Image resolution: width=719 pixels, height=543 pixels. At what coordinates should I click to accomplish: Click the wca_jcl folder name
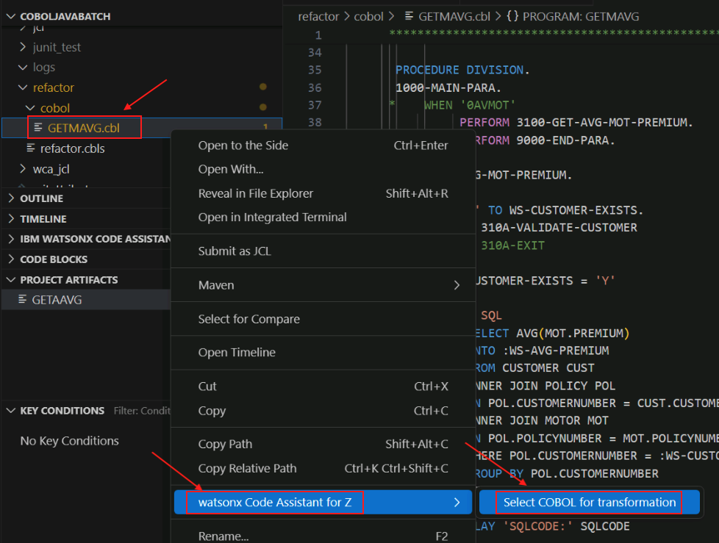pyautogui.click(x=51, y=169)
